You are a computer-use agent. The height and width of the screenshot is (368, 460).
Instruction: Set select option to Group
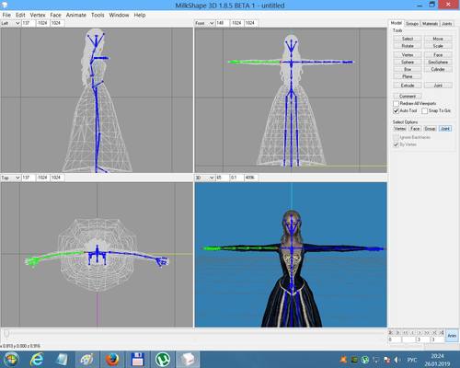(430, 129)
